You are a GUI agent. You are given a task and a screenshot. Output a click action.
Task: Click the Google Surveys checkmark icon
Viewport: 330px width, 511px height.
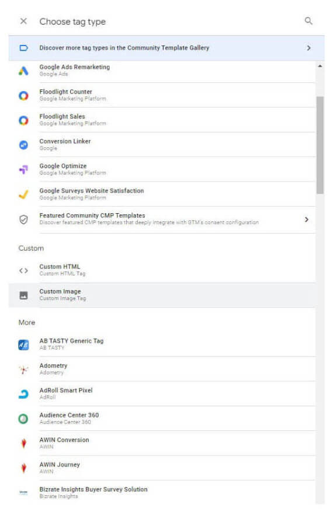click(x=23, y=194)
